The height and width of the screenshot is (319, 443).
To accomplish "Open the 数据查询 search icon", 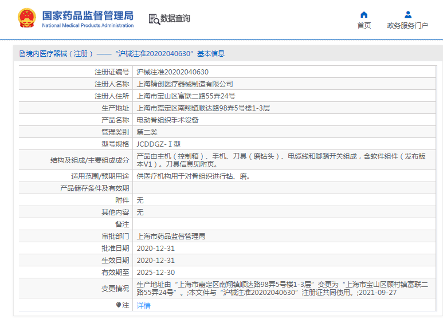I will click(154, 19).
